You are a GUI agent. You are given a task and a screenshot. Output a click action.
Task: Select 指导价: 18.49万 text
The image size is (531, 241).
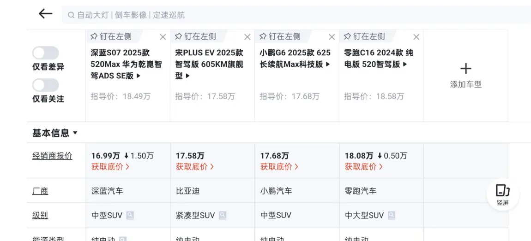121,97
